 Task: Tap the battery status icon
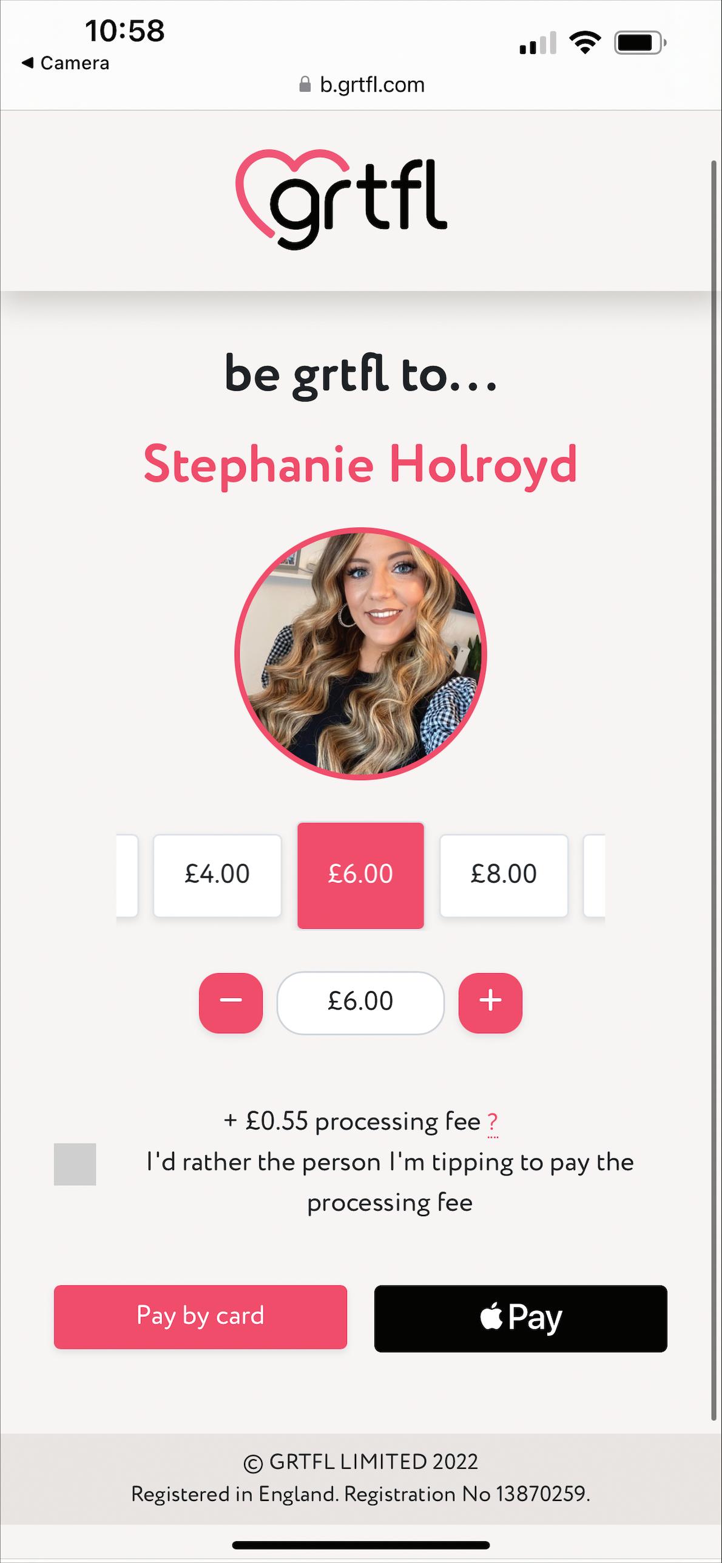coord(640,43)
